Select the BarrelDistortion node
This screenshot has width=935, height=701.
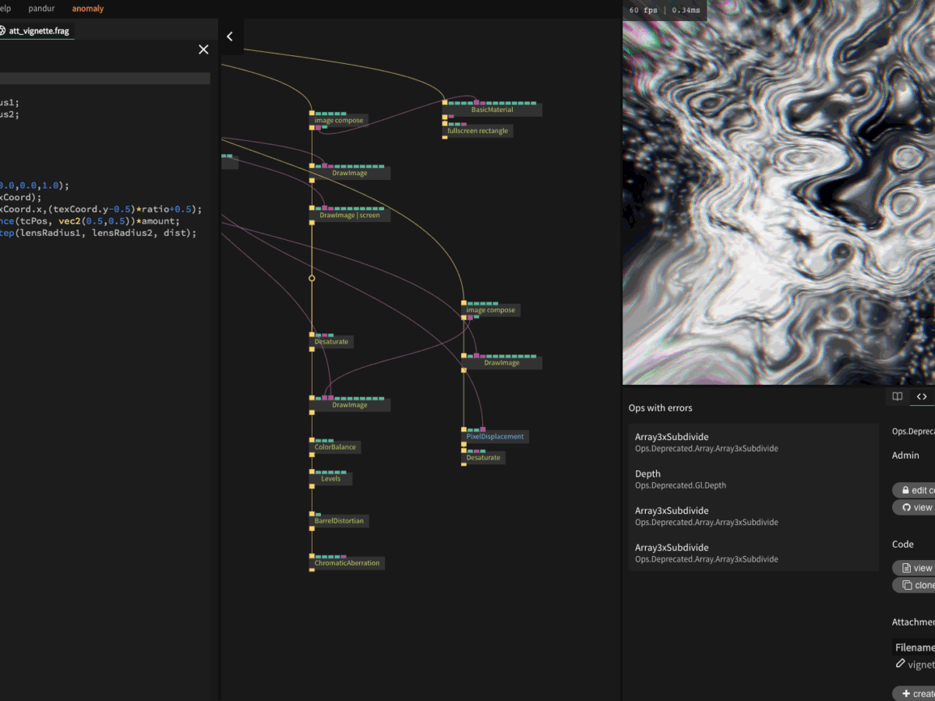[339, 520]
